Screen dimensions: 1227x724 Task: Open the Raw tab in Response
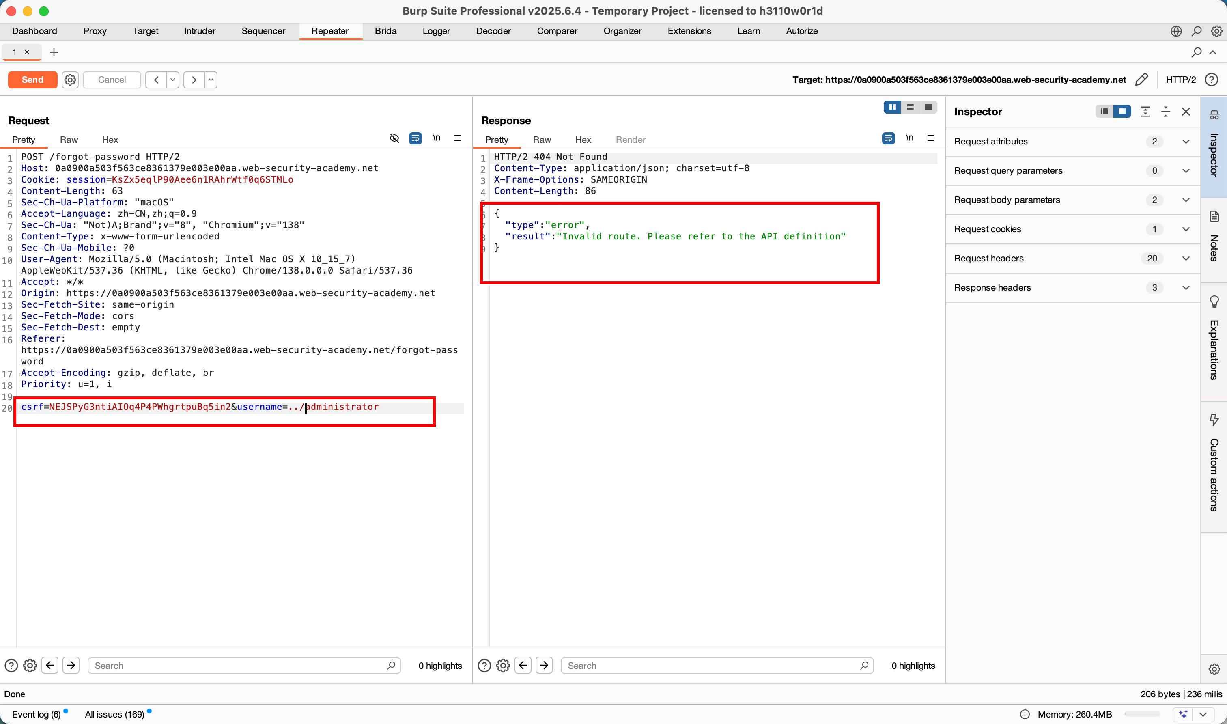[542, 140]
